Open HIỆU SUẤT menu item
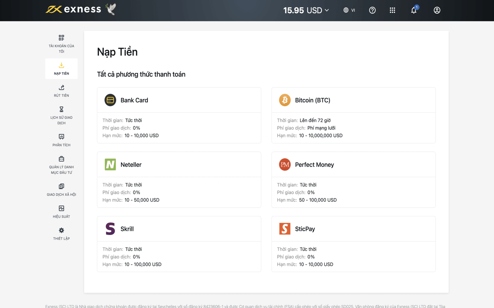The height and width of the screenshot is (308, 494). pyautogui.click(x=61, y=216)
